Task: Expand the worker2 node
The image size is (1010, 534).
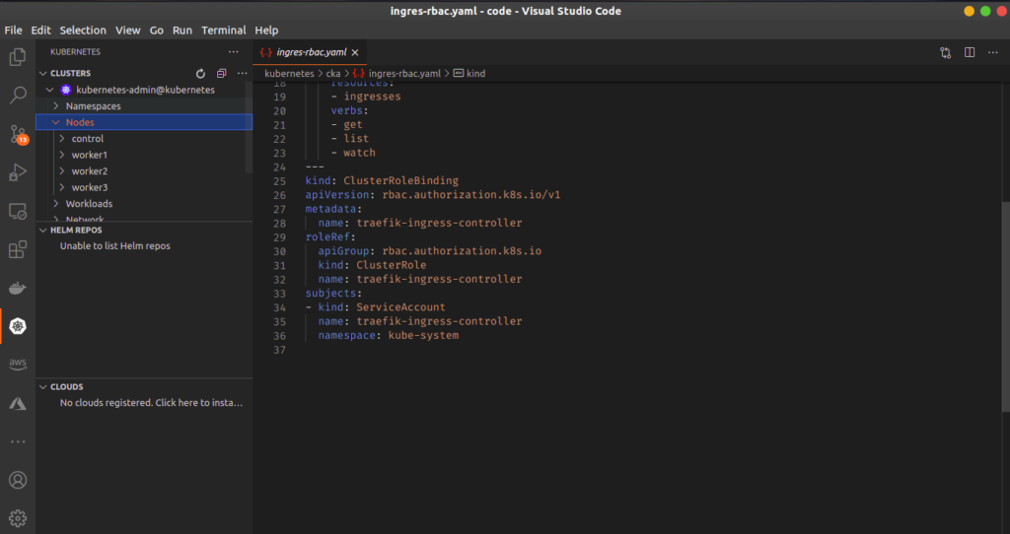Action: click(x=62, y=171)
